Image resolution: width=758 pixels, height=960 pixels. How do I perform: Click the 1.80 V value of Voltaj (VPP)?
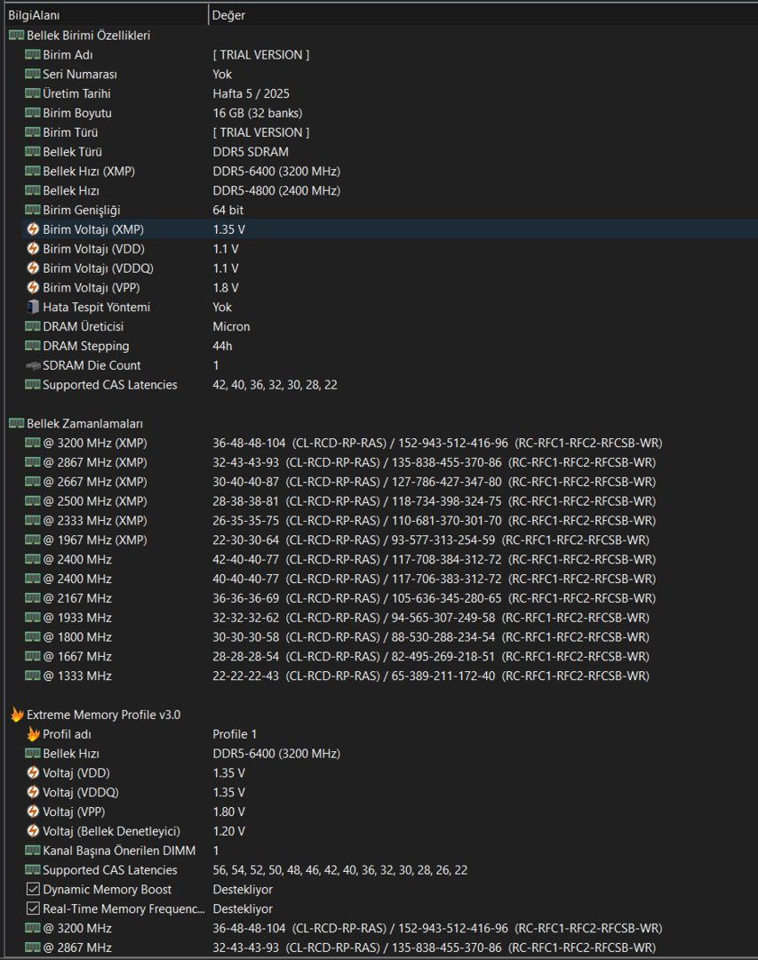[228, 812]
